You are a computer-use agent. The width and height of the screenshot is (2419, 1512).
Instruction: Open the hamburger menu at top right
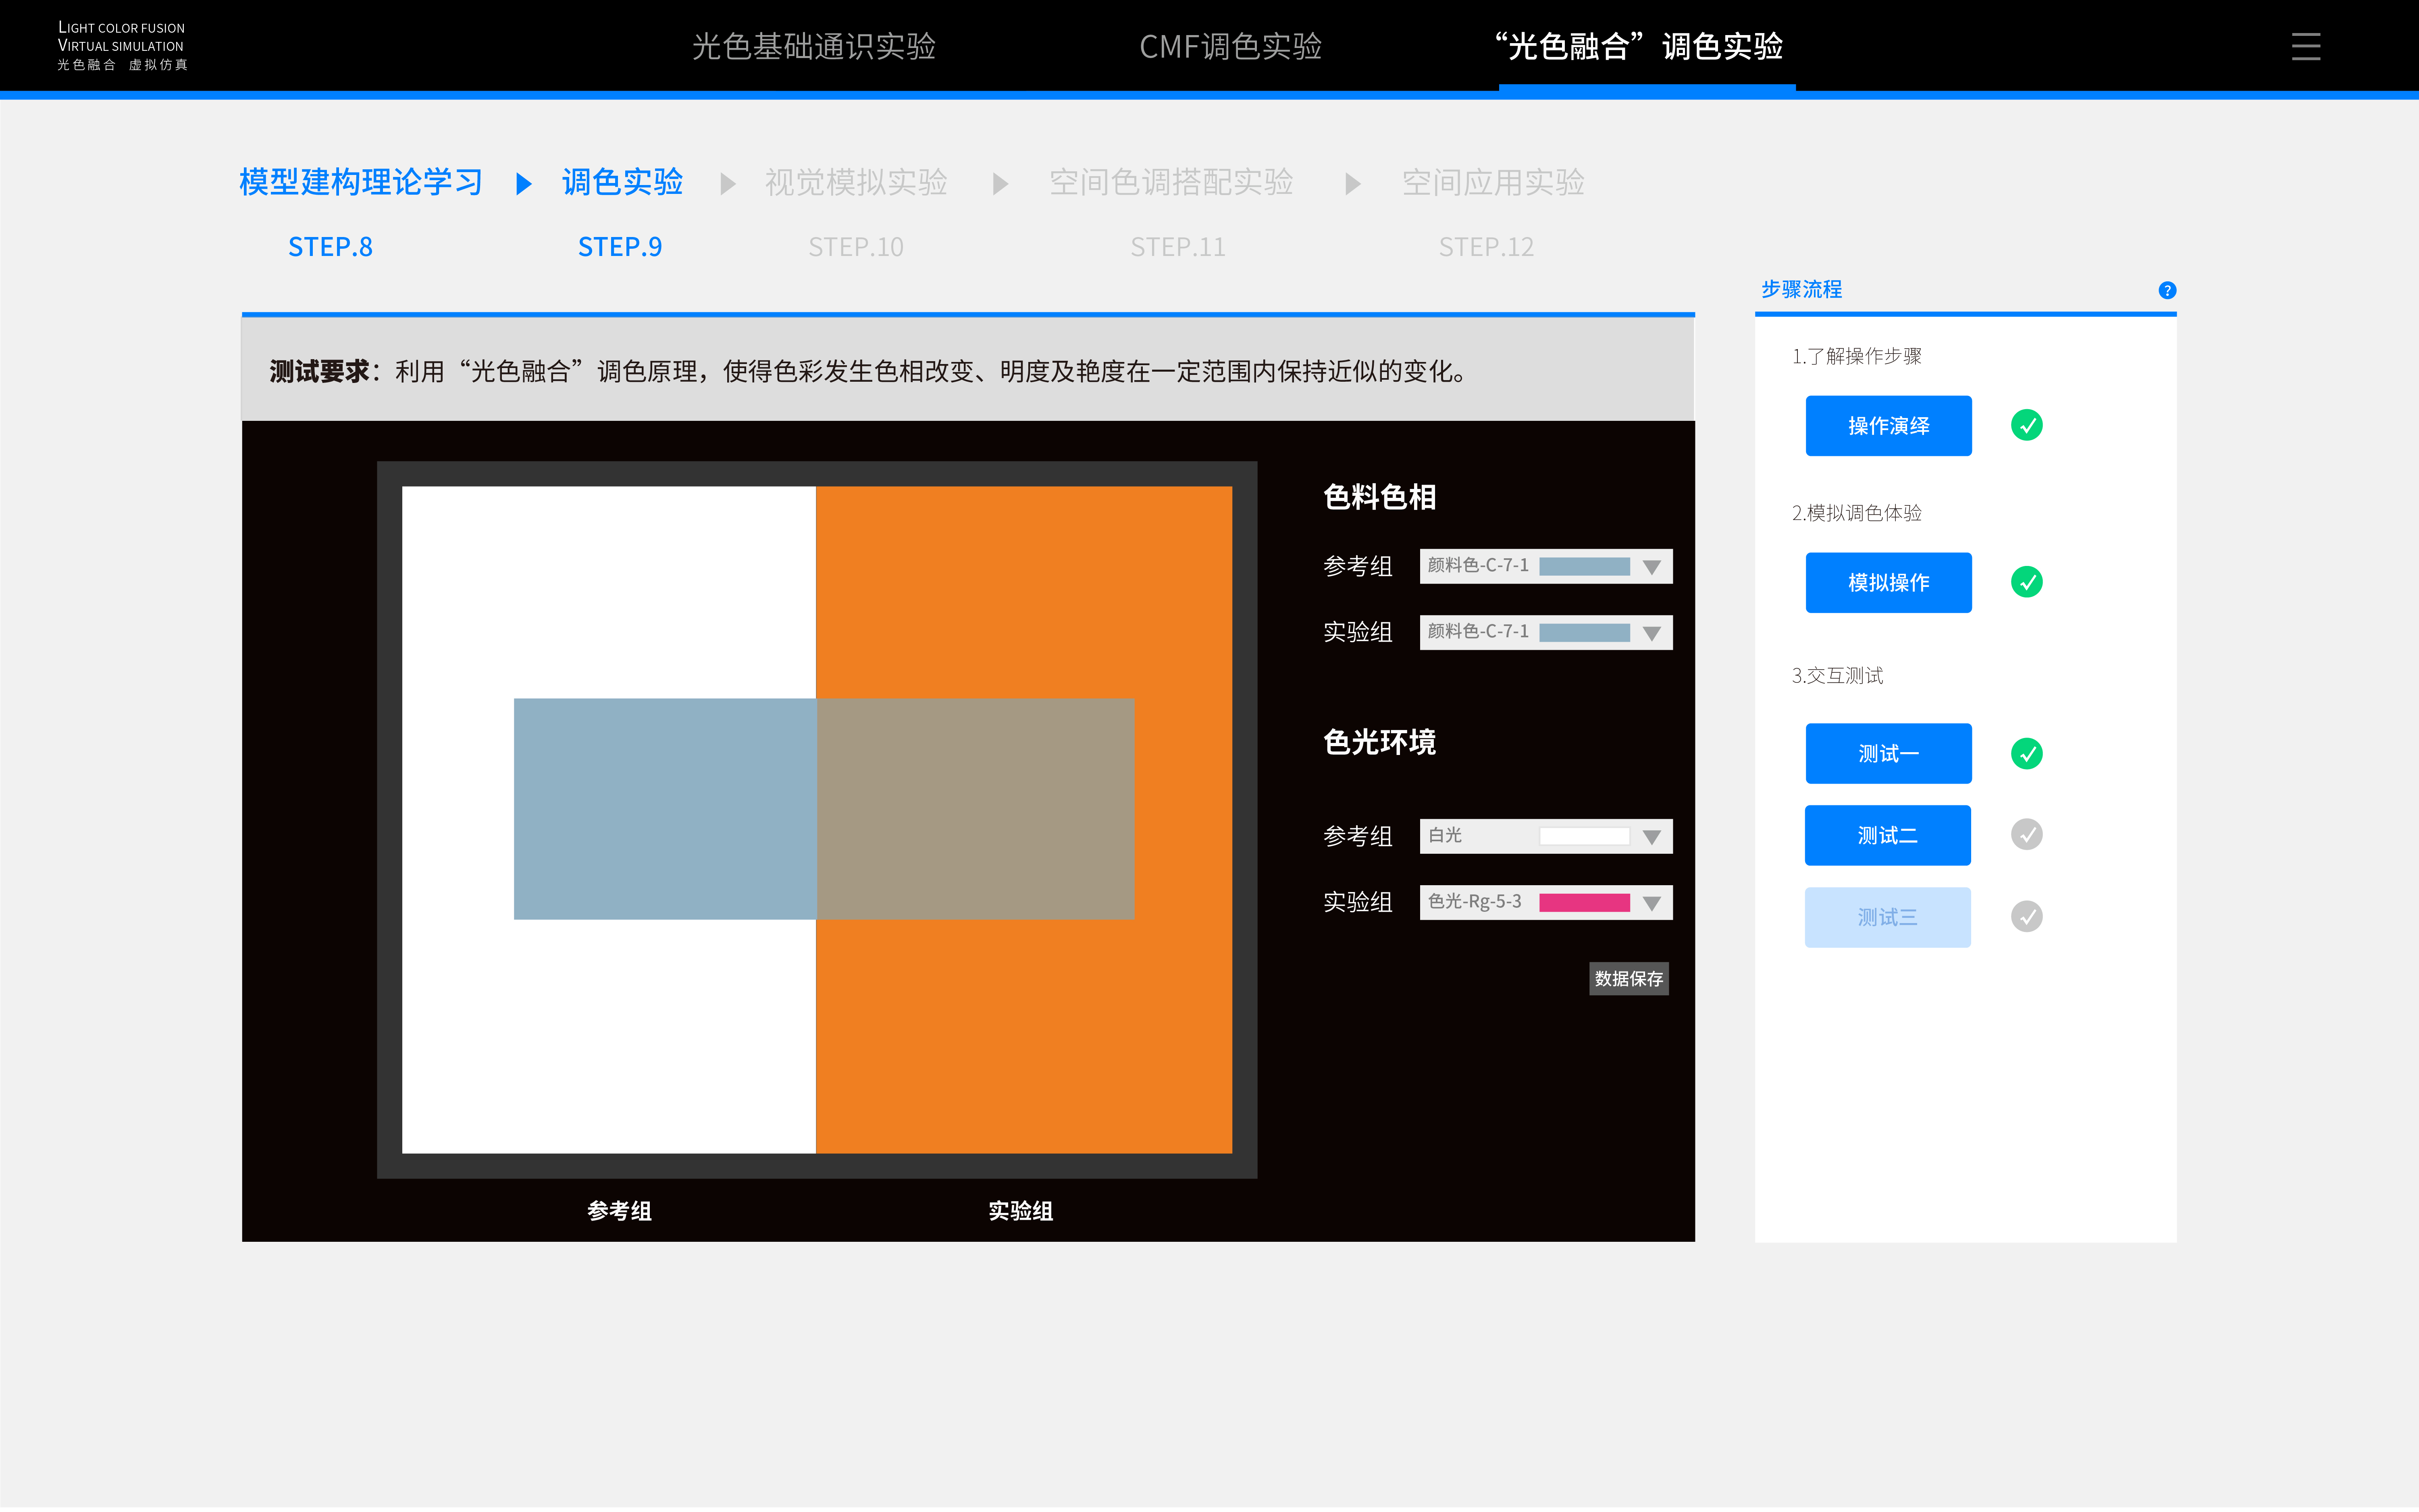(2307, 46)
